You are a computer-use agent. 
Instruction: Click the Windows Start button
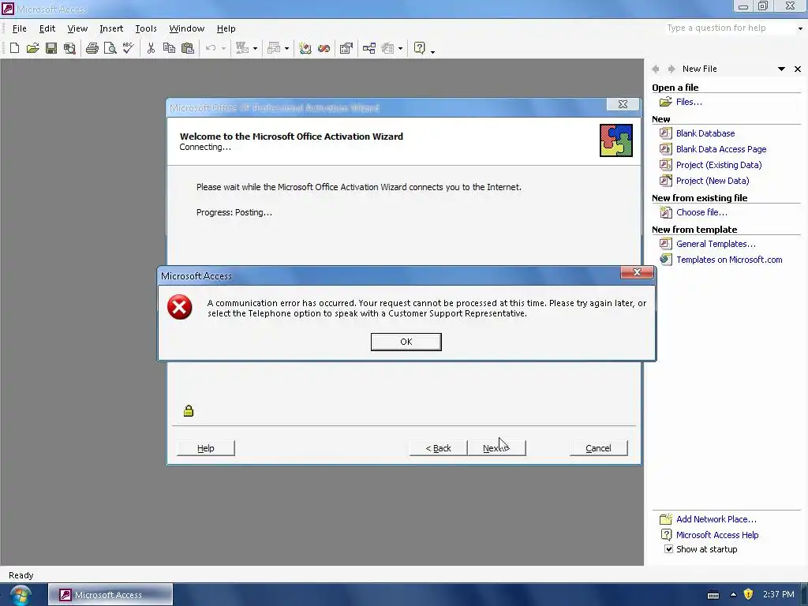(20, 595)
